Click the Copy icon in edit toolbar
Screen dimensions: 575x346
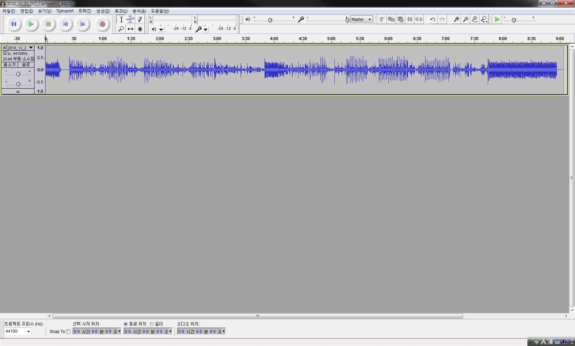point(391,20)
